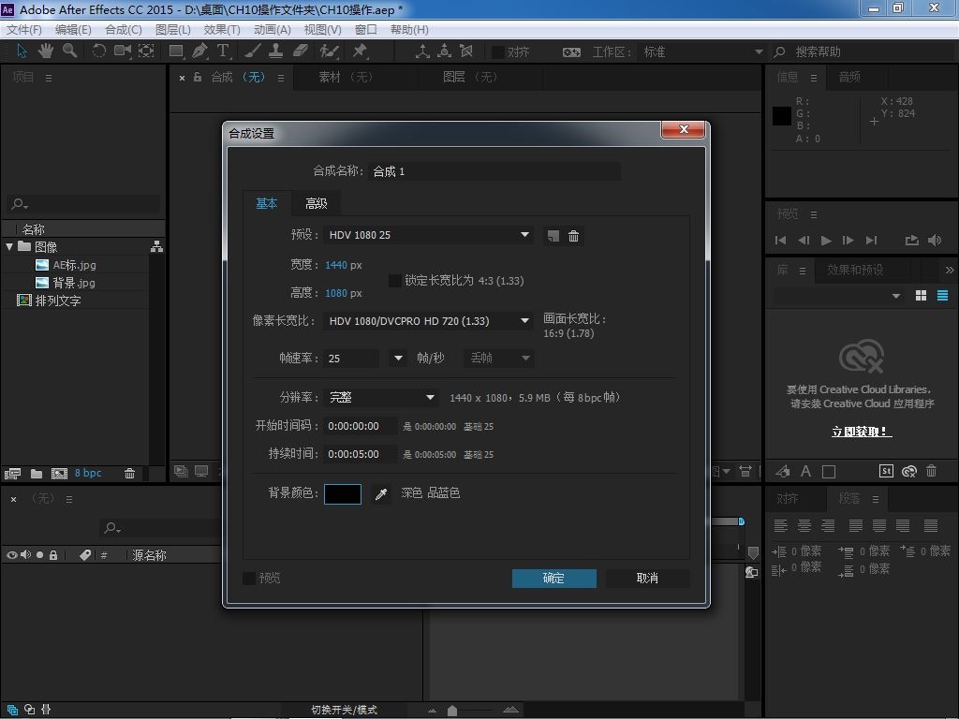This screenshot has width=959, height=719.
Task: Open the 工作区 标准 workspace dropdown
Action: (702, 52)
